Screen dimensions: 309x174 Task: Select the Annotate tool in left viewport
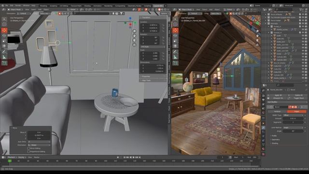coord(4,52)
